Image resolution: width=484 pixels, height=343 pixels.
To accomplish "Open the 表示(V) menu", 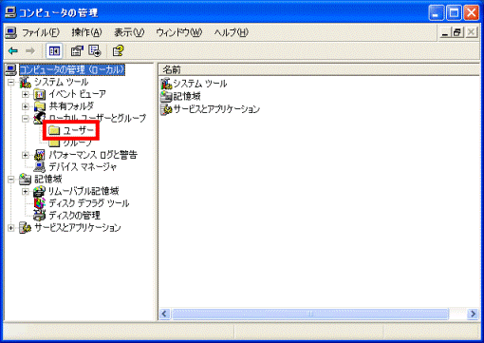I will point(129,32).
